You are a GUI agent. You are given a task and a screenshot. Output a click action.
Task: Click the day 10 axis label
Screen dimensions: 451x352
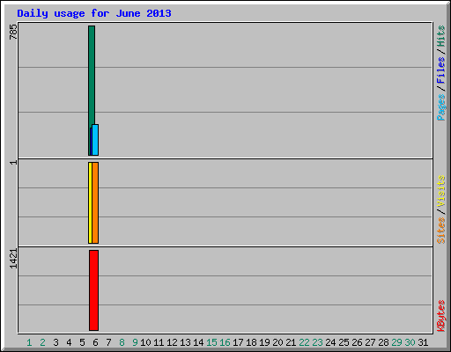pyautogui.click(x=145, y=342)
